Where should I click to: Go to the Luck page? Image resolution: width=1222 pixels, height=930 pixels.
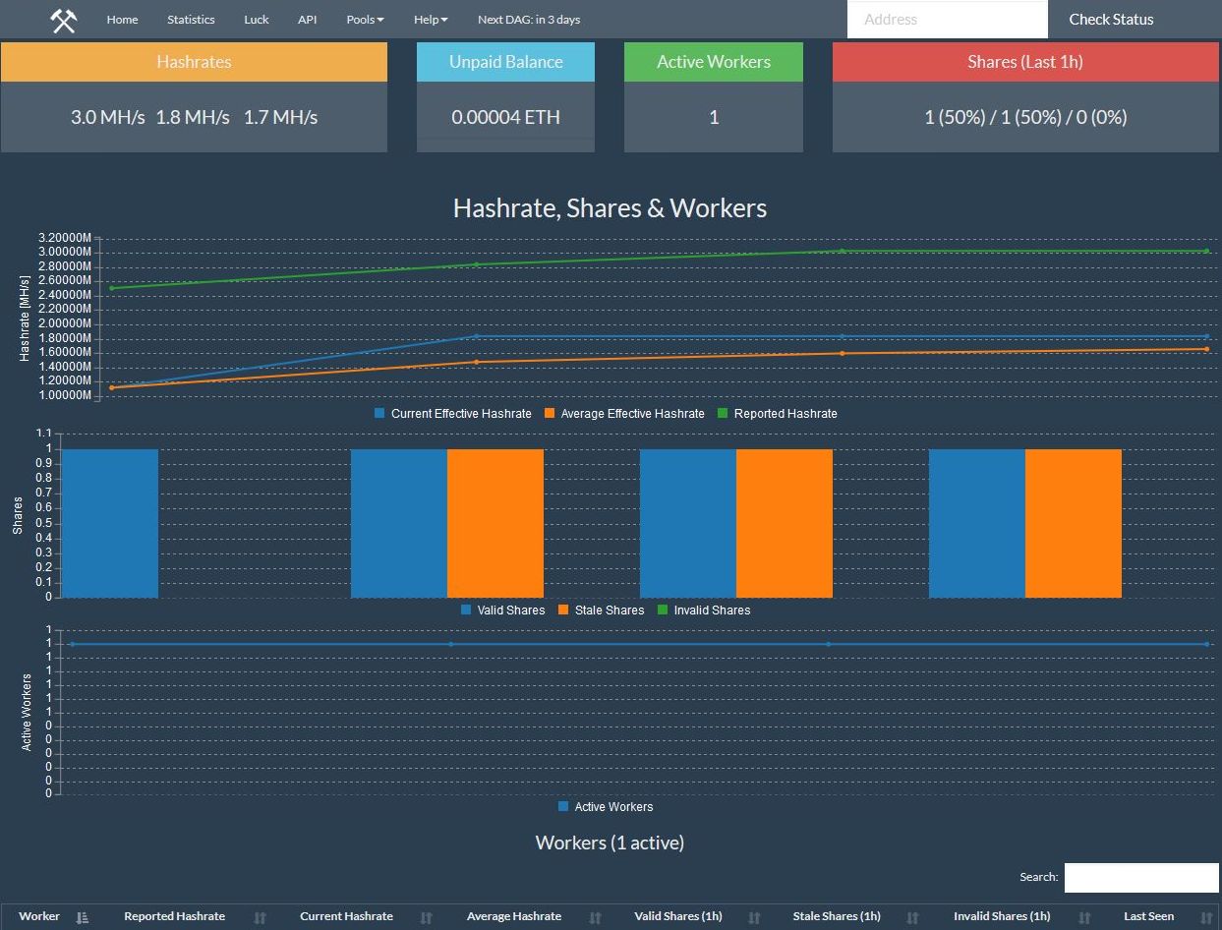click(256, 19)
